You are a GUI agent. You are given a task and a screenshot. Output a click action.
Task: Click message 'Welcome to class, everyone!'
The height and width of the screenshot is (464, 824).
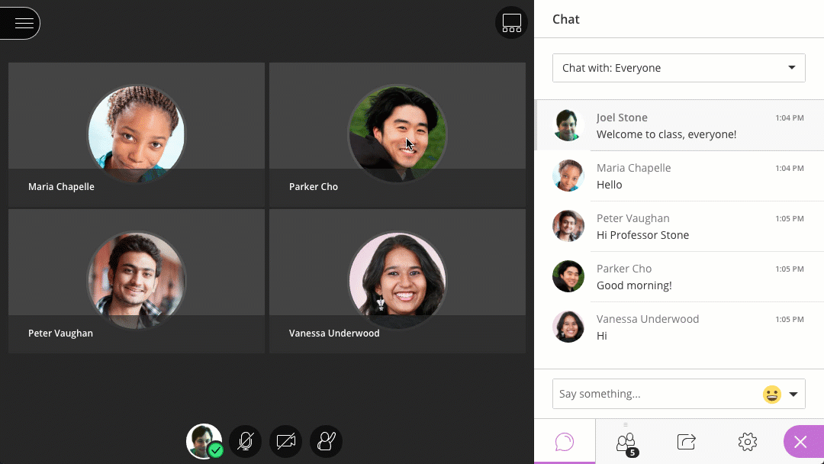pyautogui.click(x=666, y=134)
